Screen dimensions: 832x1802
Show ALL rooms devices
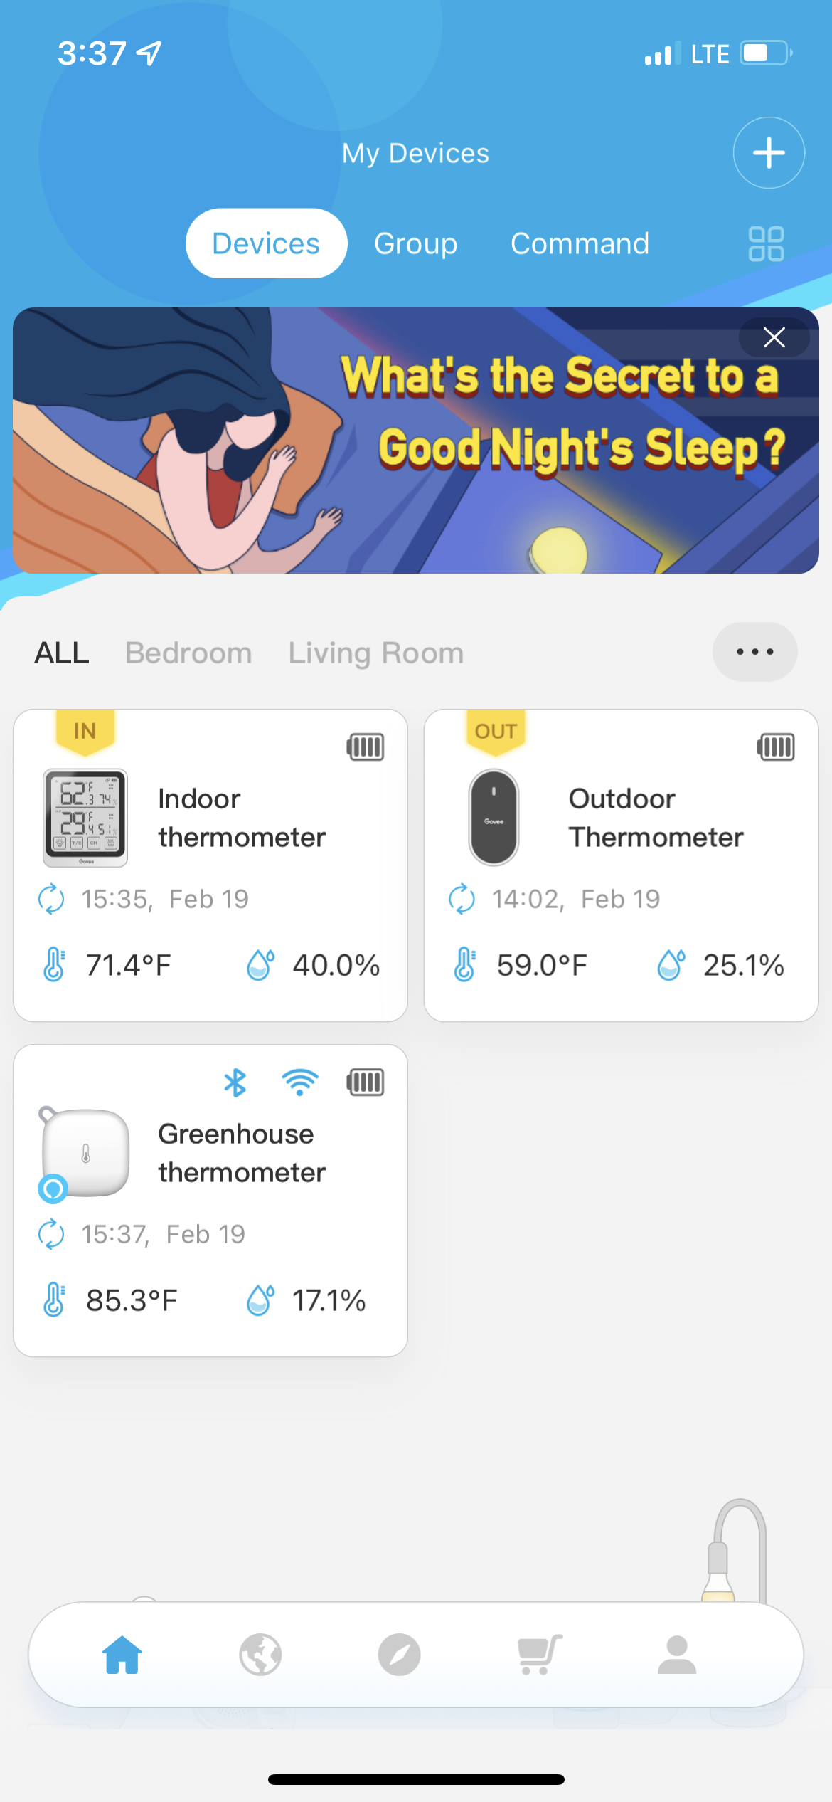[x=62, y=653]
